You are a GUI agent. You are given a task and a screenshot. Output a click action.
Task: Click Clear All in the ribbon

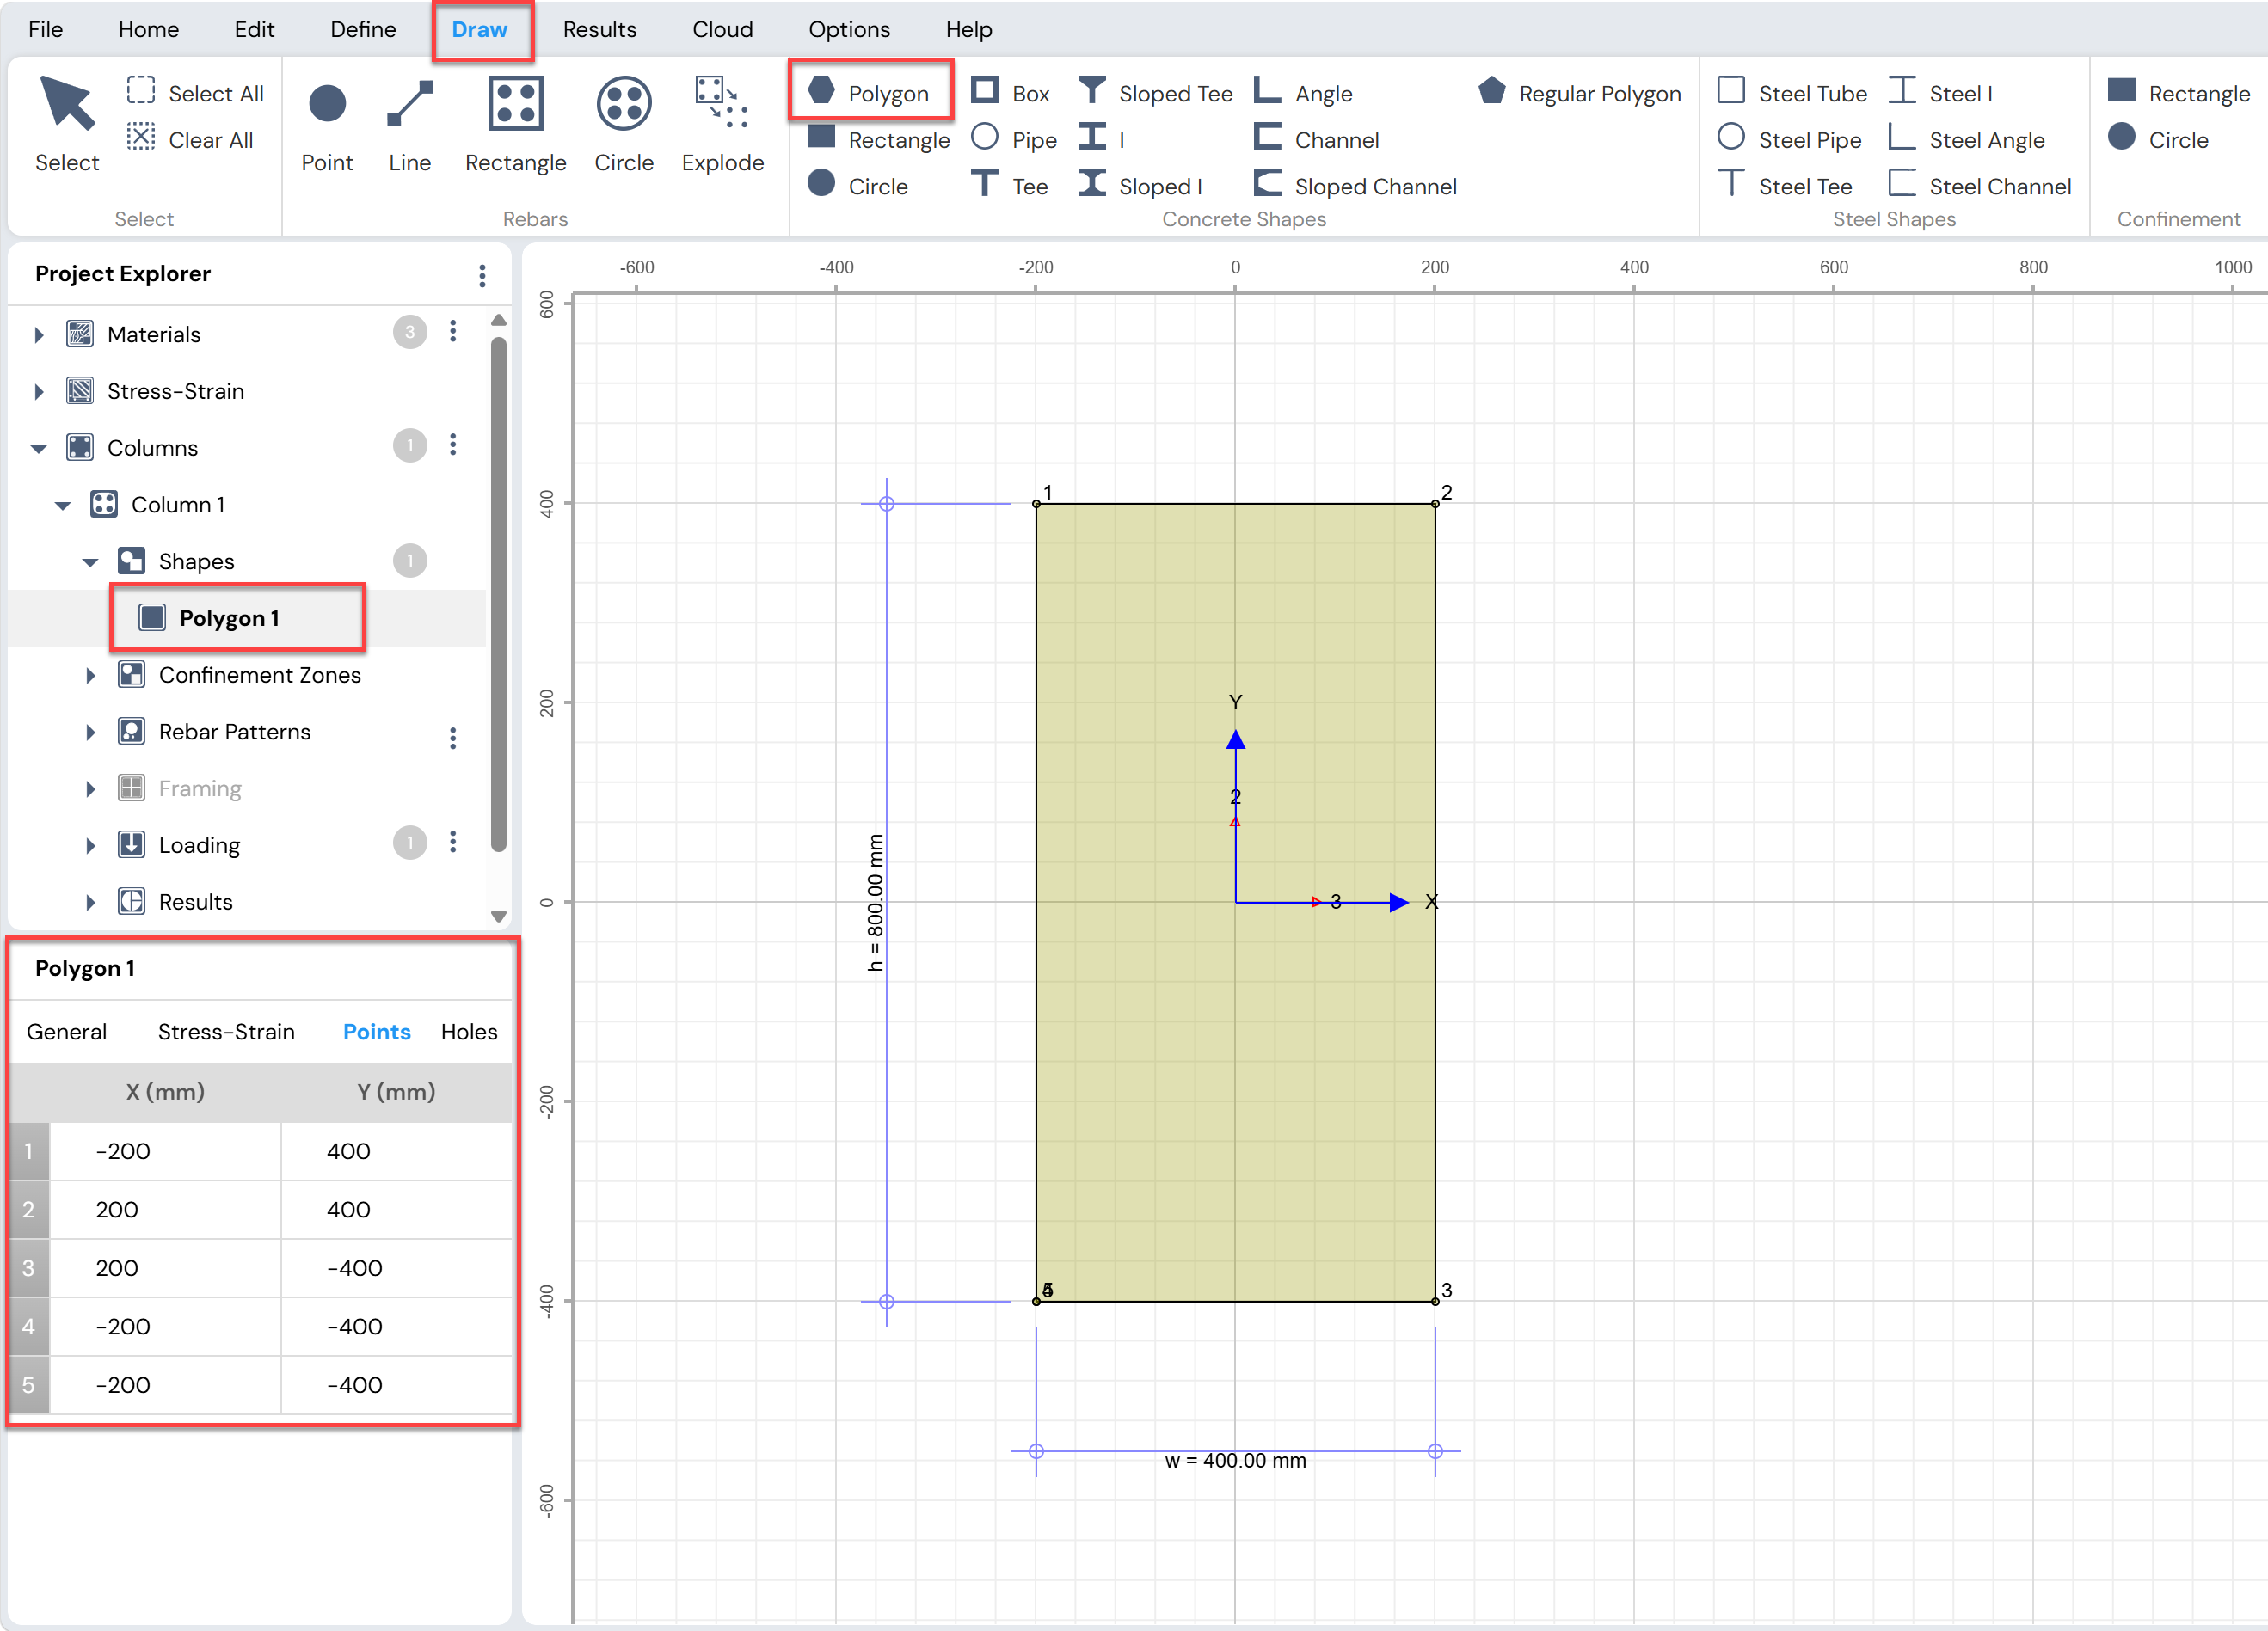(x=190, y=139)
